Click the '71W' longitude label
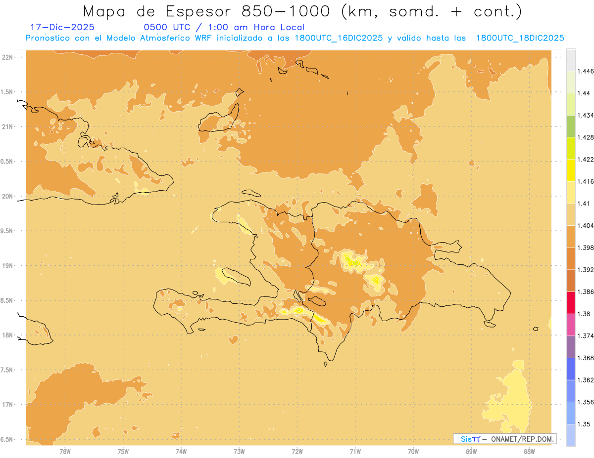 pyautogui.click(x=355, y=451)
